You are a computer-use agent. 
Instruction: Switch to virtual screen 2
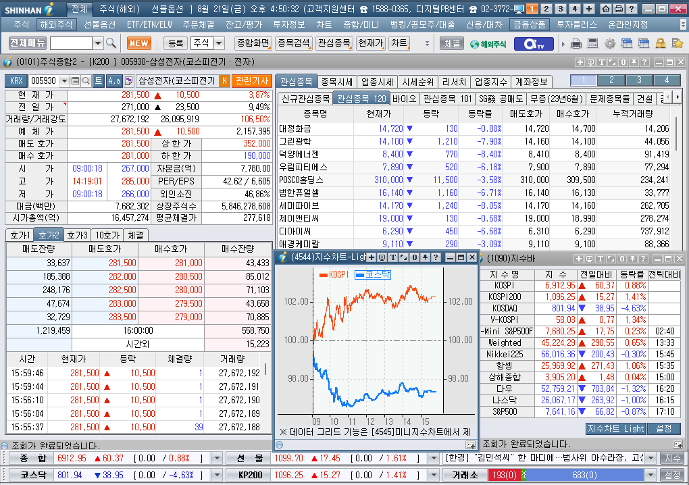click(x=546, y=9)
